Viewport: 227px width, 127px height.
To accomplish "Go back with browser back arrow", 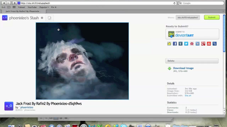I will click(x=4, y=3).
